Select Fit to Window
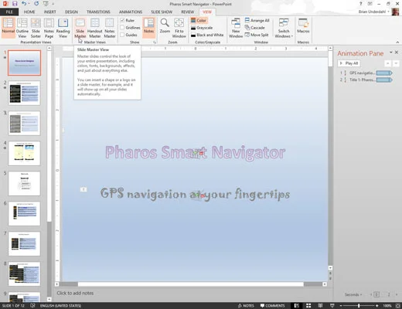The height and width of the screenshot is (309, 402). tap(179, 28)
